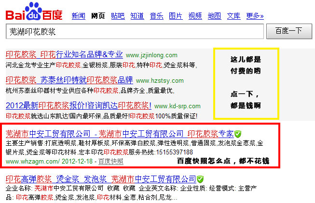
Task: Click text 主要生产销售:打底透明浆
Action: tap(41, 143)
